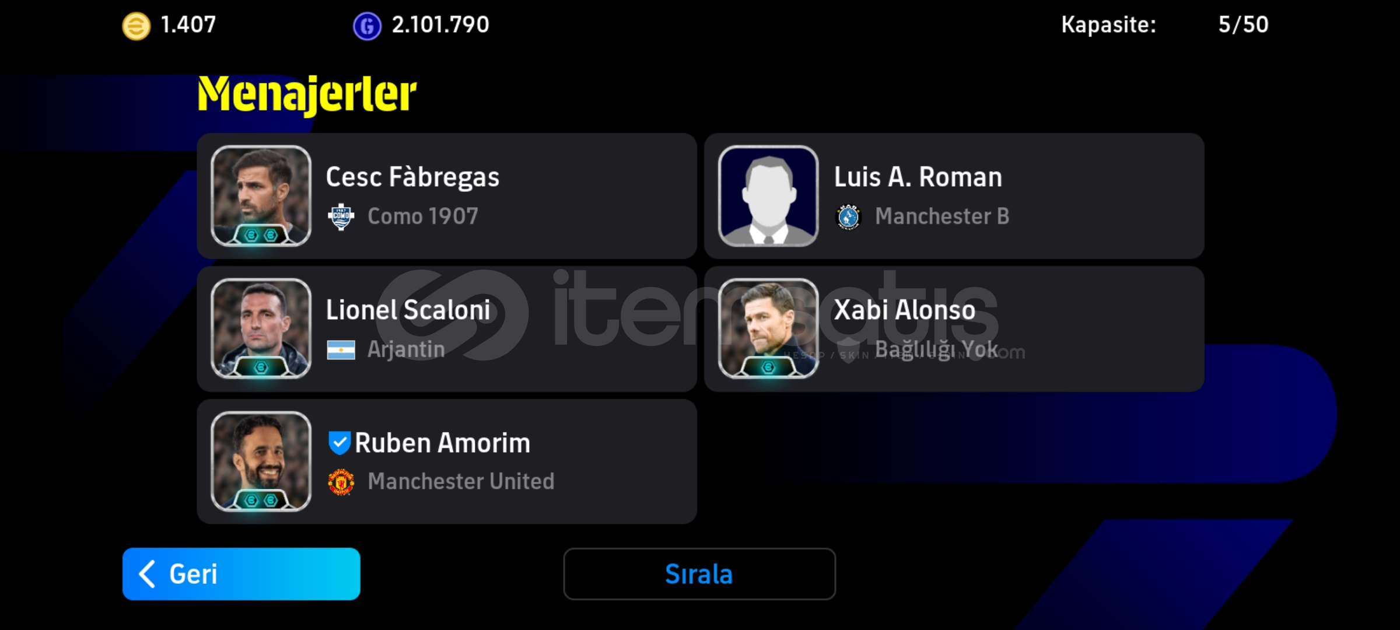Tap the blue GP currency icon
The image size is (1400, 630).
click(367, 26)
